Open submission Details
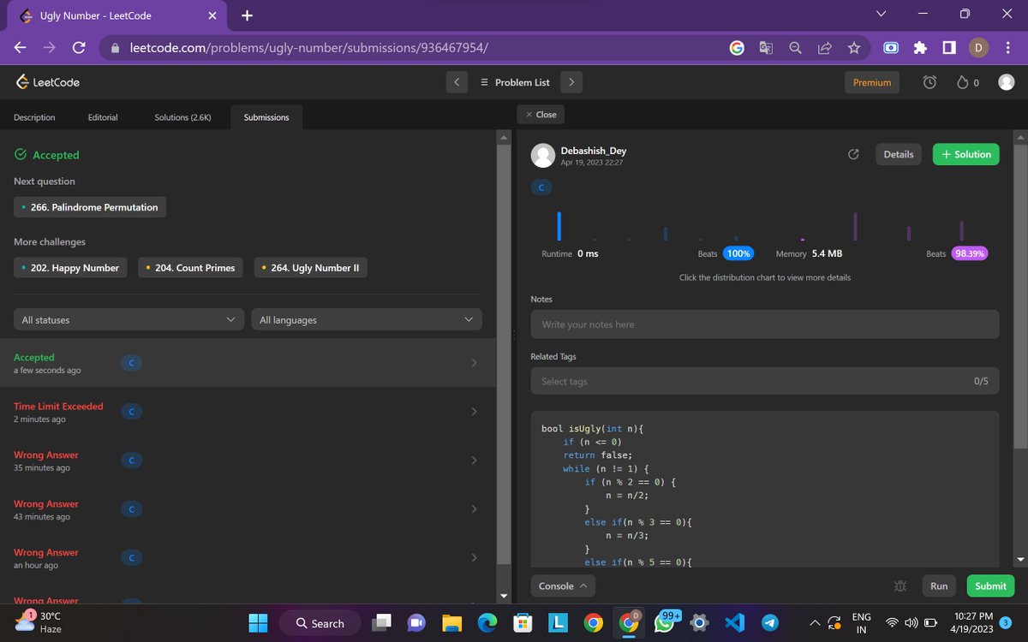 click(x=899, y=154)
